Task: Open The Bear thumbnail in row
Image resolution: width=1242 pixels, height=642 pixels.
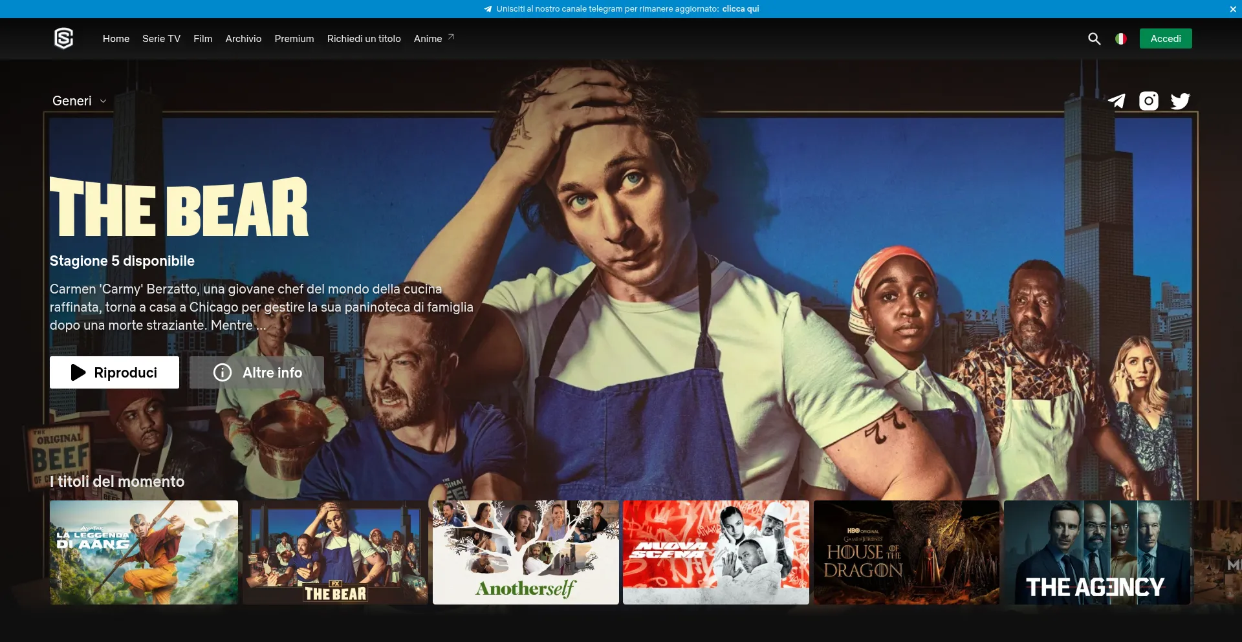Action: [x=335, y=553]
